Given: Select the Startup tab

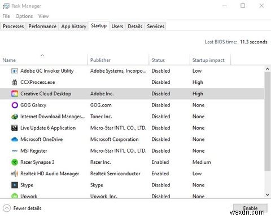Looking at the screenshot, I should [x=99, y=25].
